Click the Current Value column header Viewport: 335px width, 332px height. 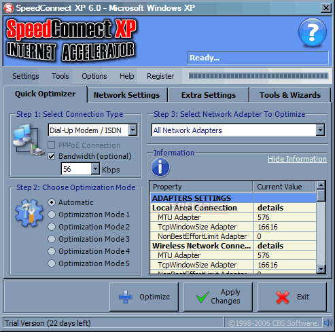285,187
